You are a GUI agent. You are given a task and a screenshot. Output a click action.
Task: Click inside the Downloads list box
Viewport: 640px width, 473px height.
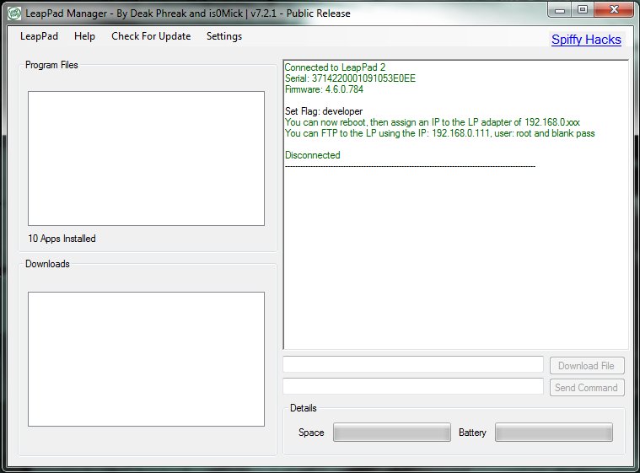click(x=146, y=358)
